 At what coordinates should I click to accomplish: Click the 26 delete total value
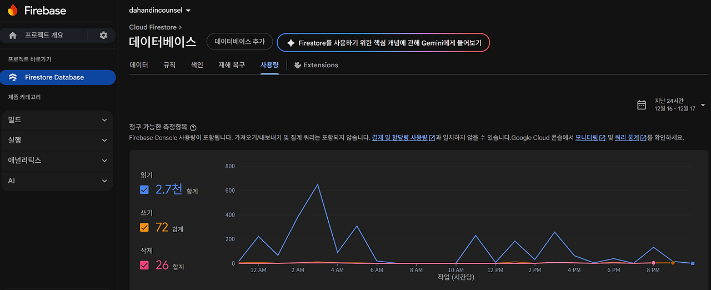pyautogui.click(x=162, y=265)
